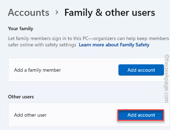Image resolution: width=170 pixels, height=130 pixels.
Task: Click the 'Other users' section heading
Action: point(21,97)
